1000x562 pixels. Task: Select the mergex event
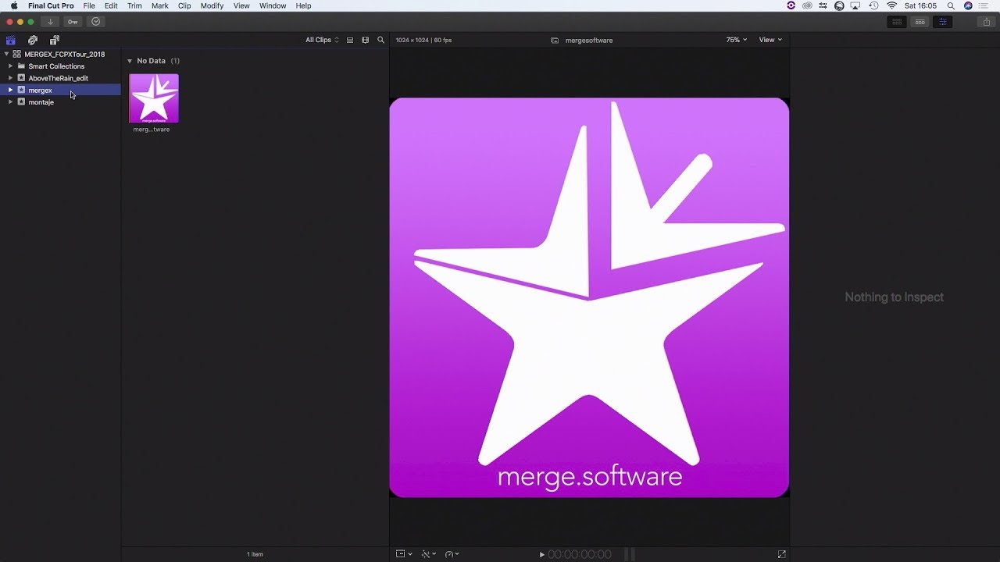(60, 90)
